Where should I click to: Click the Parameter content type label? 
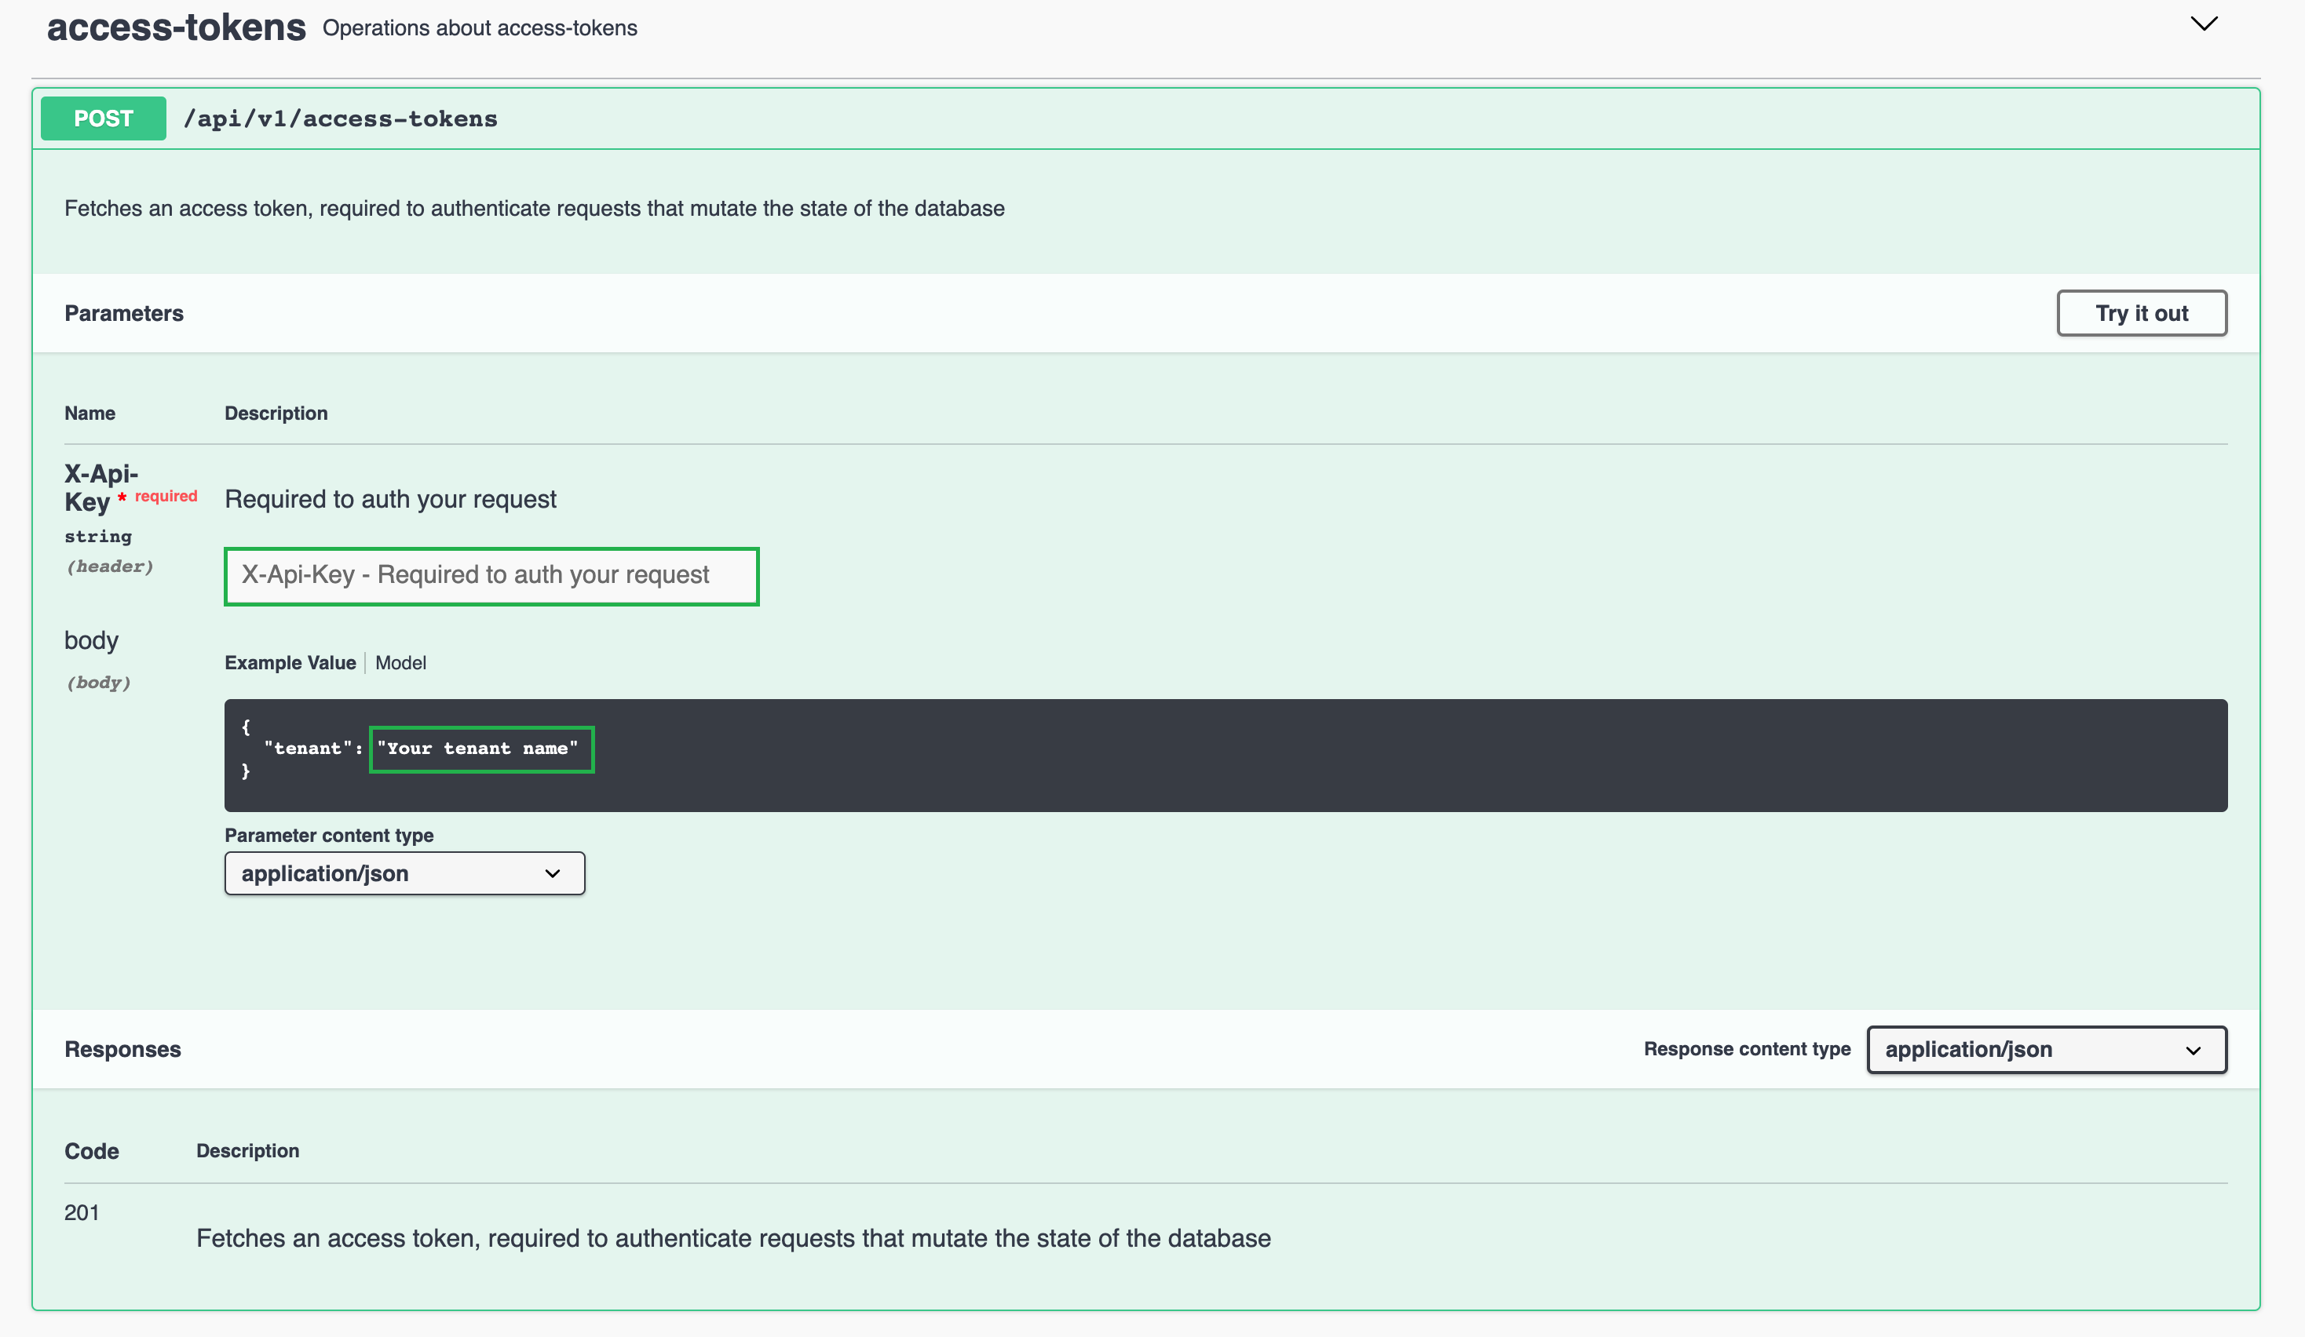(x=329, y=836)
